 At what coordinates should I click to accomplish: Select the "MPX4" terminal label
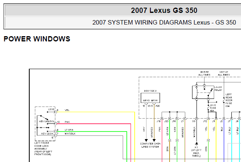(154, 100)
